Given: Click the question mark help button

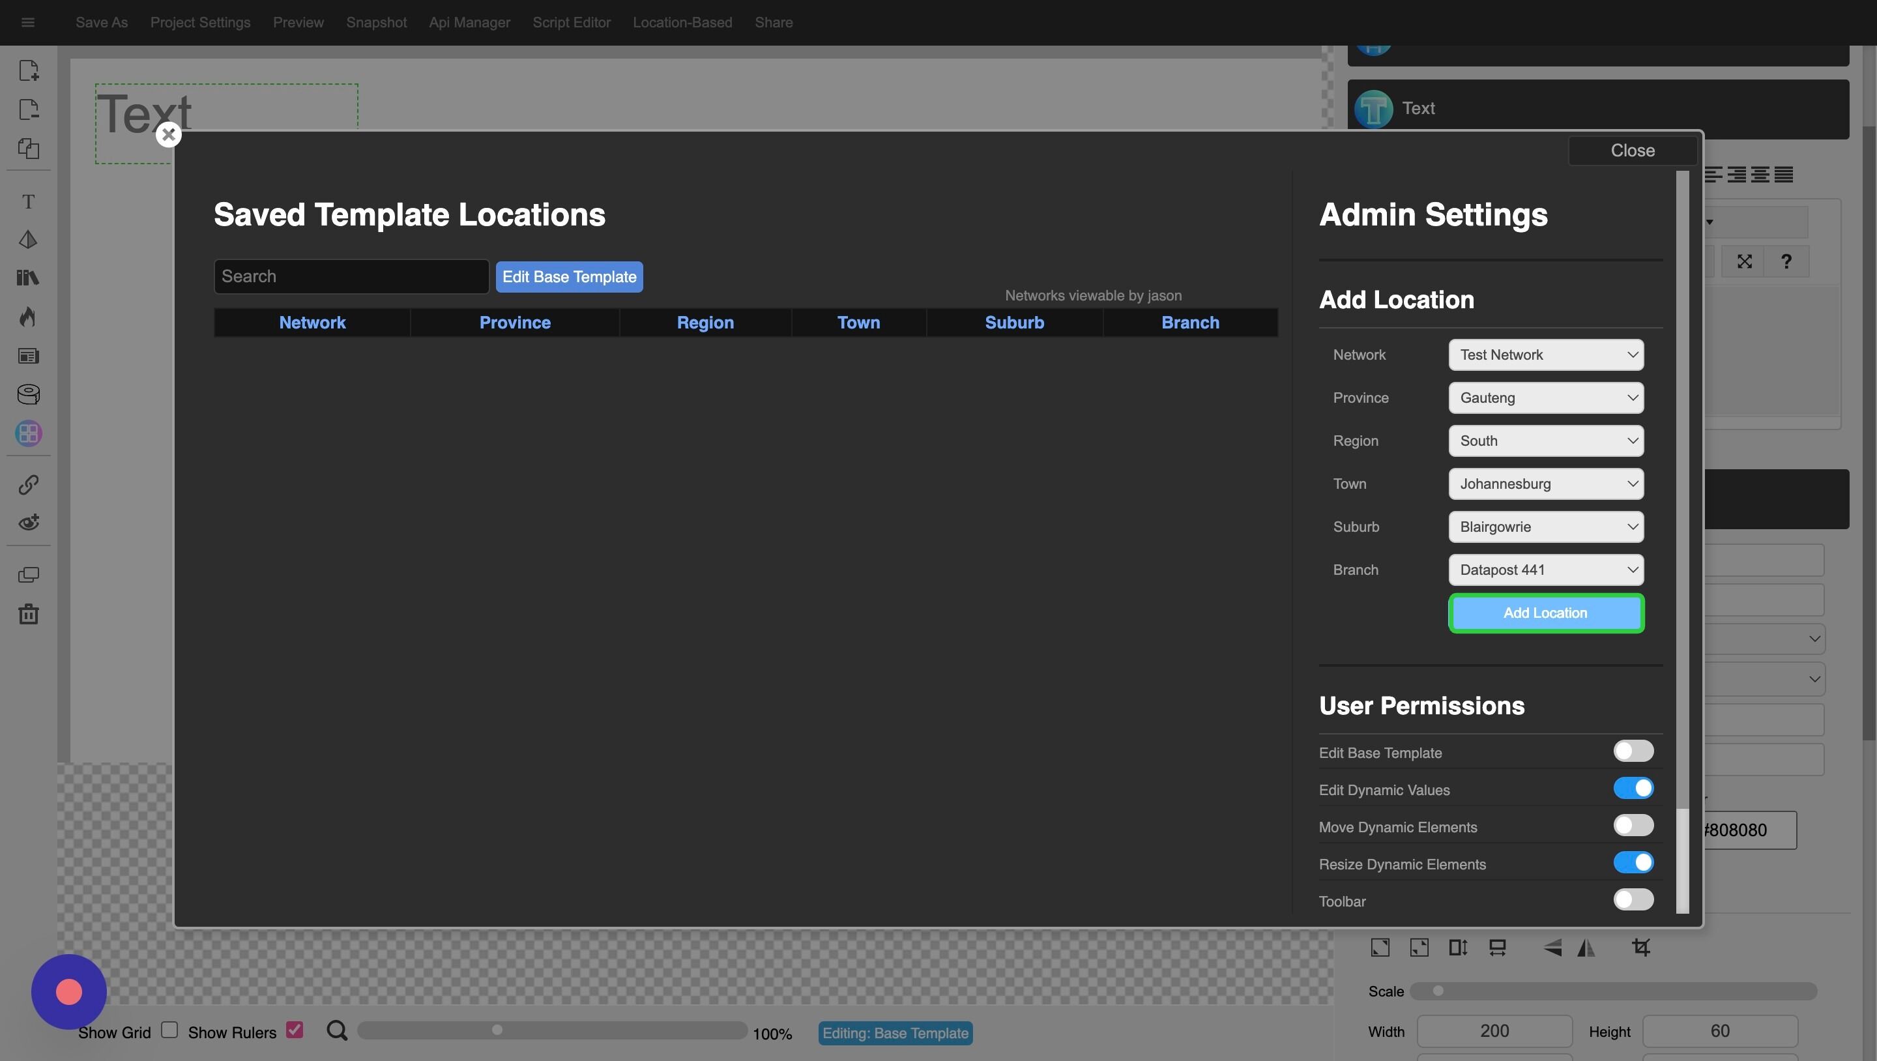Looking at the screenshot, I should (x=1786, y=261).
